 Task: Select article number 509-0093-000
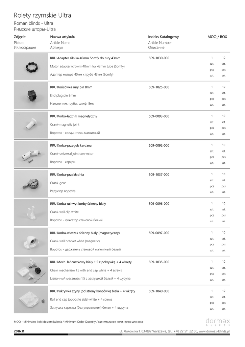[x=159, y=116]
